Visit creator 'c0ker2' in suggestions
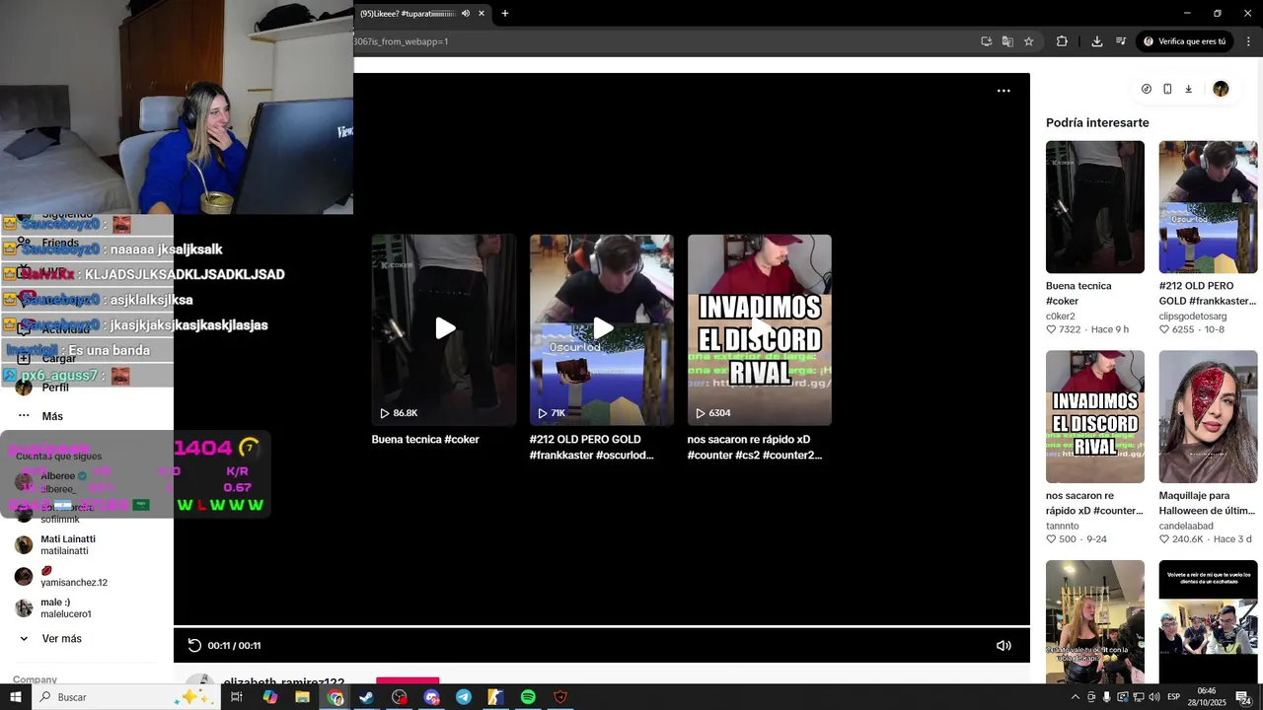The width and height of the screenshot is (1263, 710). [x=1061, y=317]
